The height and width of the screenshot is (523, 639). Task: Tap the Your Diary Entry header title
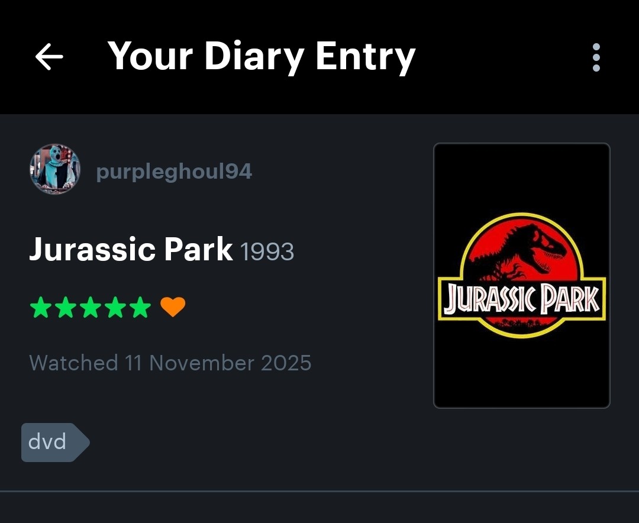point(262,56)
